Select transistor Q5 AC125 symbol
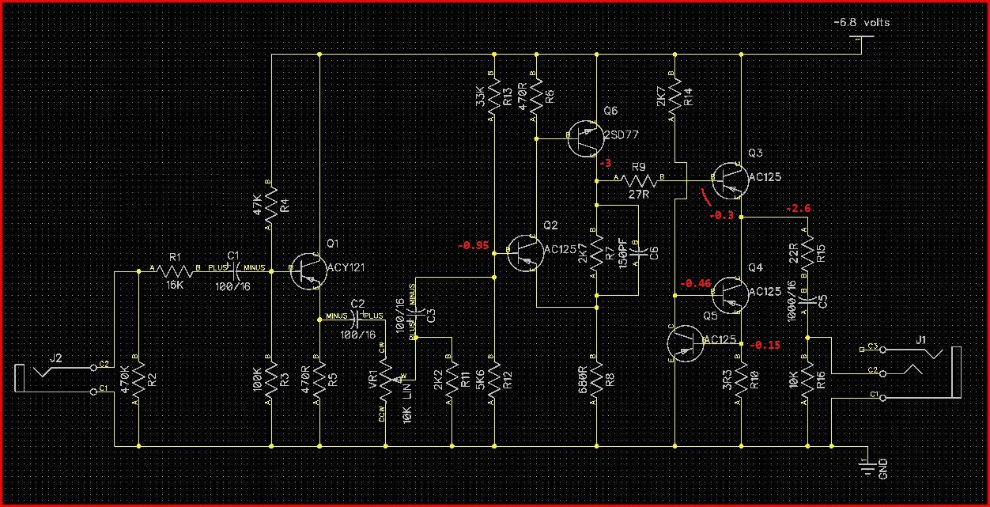Viewport: 990px width, 507px height. (x=685, y=343)
